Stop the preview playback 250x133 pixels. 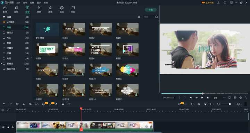(208, 98)
